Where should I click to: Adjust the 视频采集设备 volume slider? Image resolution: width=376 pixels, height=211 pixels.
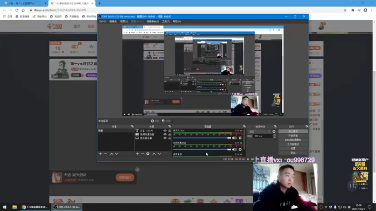202,150
